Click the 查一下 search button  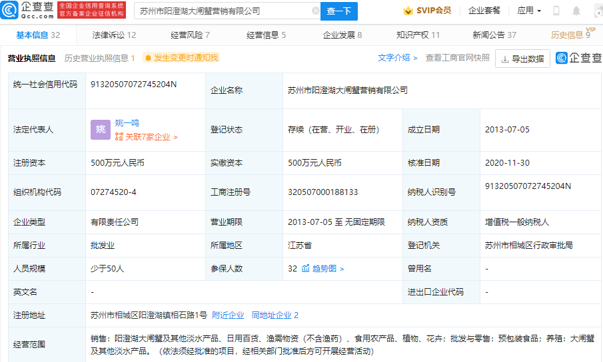point(338,11)
